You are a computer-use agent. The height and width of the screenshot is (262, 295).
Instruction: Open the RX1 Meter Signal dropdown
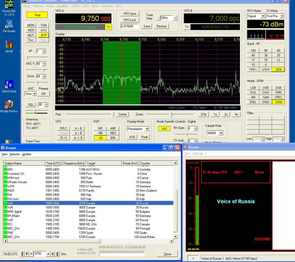[263, 16]
